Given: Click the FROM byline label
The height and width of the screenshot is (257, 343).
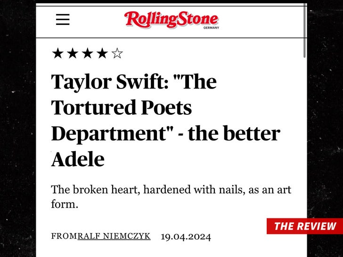Looking at the screenshot, I should [x=64, y=236].
